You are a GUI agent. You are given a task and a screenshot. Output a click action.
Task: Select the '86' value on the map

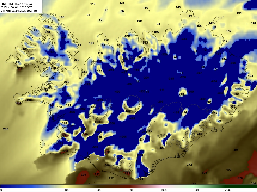tap(122, 11)
